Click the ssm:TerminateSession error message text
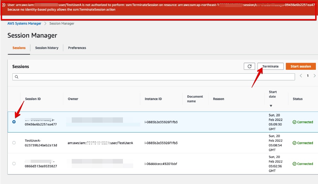This screenshot has width=318, height=184. [x=161, y=7]
